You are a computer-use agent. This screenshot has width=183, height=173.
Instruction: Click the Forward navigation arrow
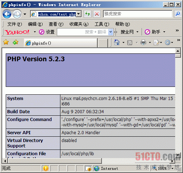[x=17, y=14]
